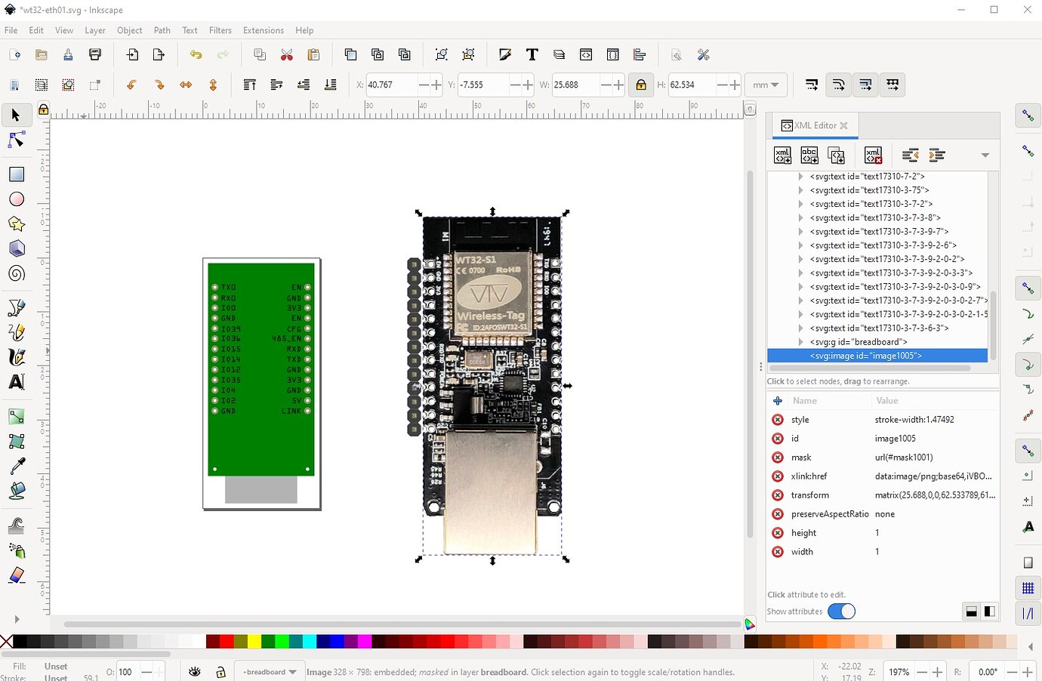Select the Node editing tool
1042x681 pixels.
point(16,140)
